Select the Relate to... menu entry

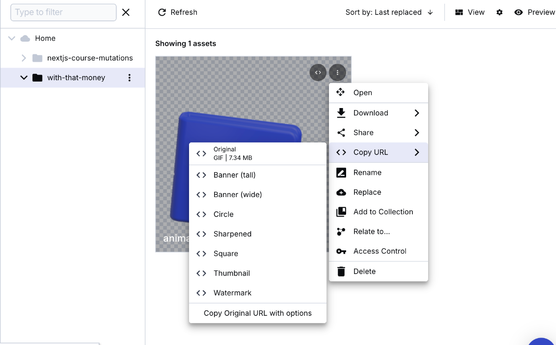(379, 231)
